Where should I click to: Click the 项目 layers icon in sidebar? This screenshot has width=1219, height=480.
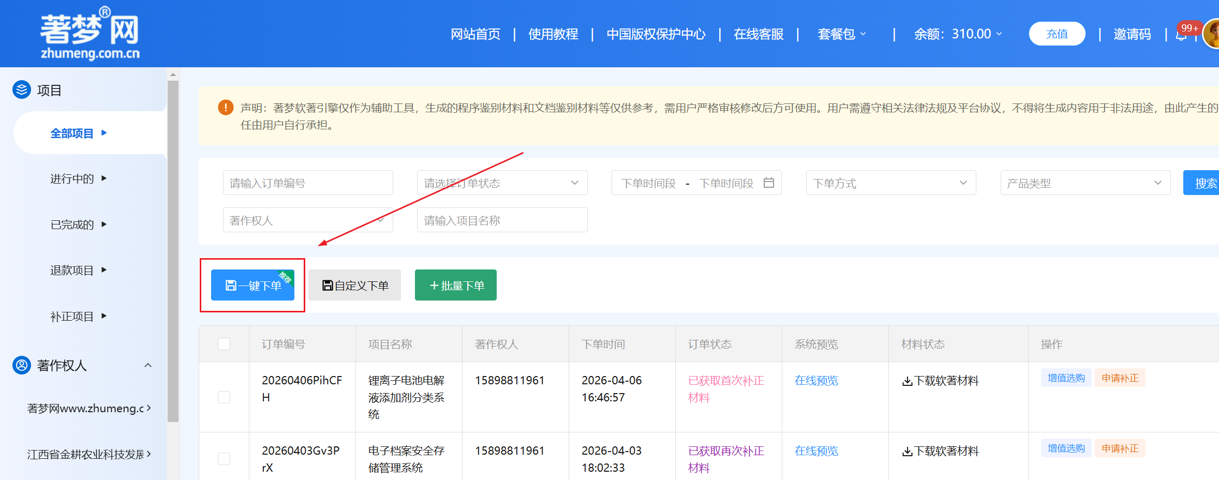tap(21, 90)
